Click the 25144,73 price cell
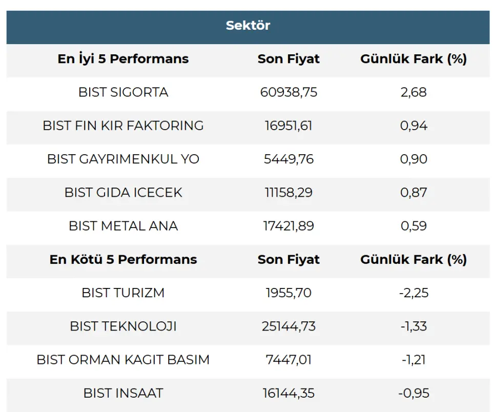Image resolution: width=492 pixels, height=412 pixels. pos(289,326)
